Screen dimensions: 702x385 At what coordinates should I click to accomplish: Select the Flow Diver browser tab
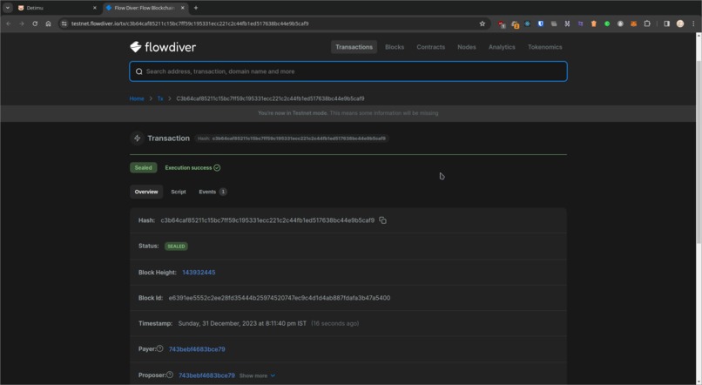pos(145,8)
